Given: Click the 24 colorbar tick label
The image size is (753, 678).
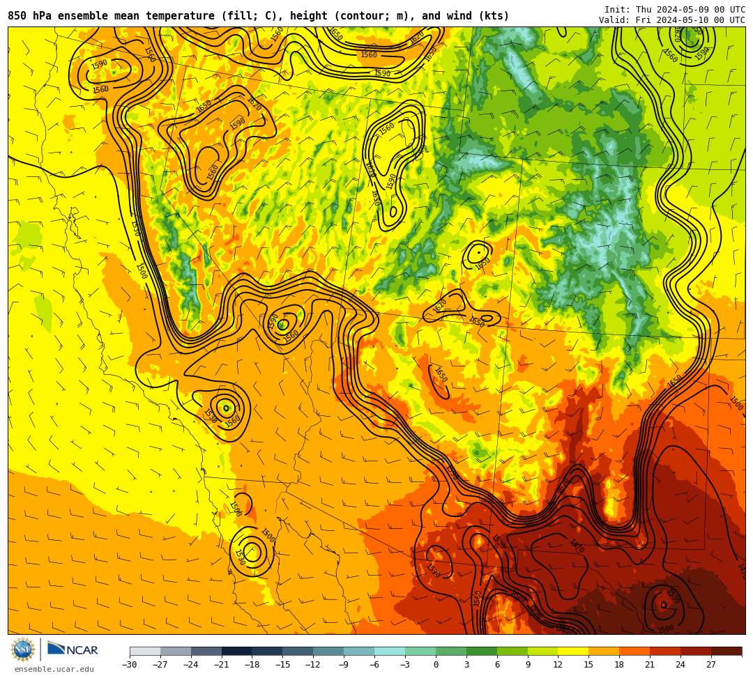Looking at the screenshot, I should [680, 665].
